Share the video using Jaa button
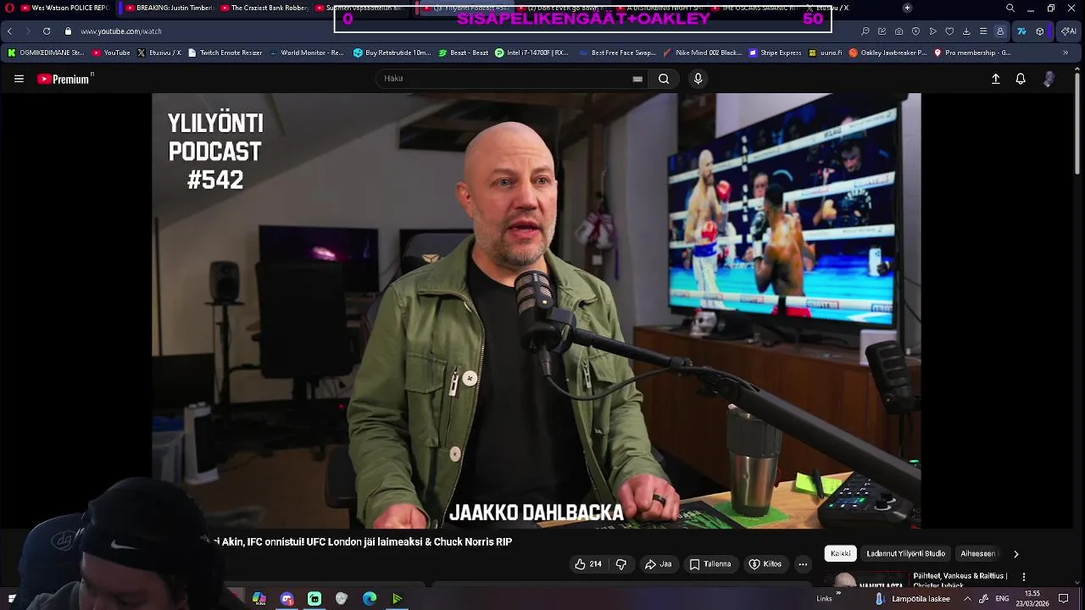 658,564
